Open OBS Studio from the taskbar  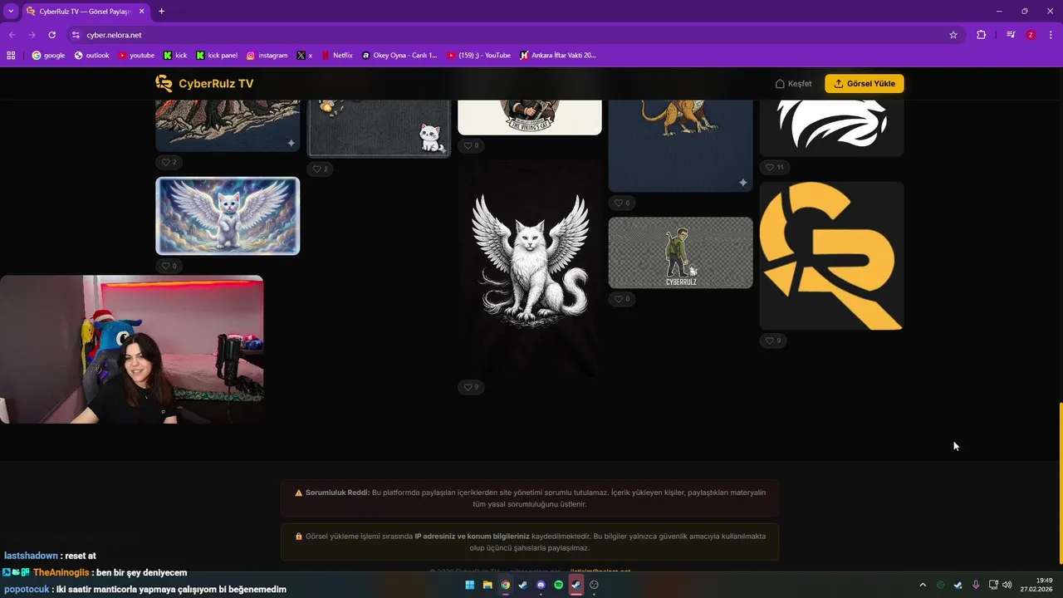point(594,585)
